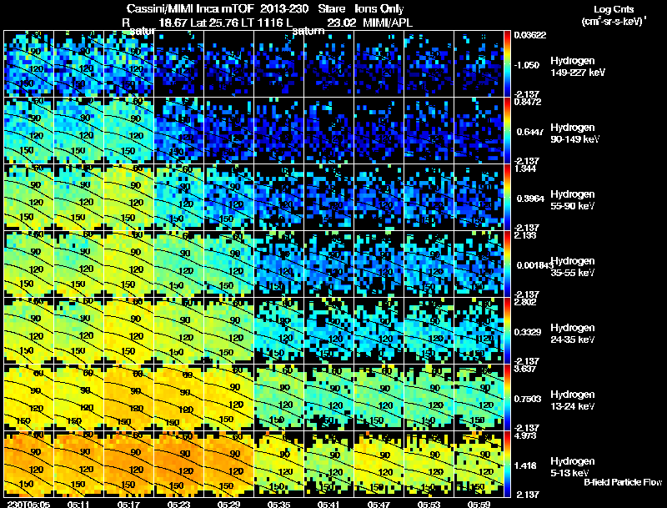Click the 'Hydrogen 5-13 keV' row label
This screenshot has width=667, height=508.
(x=573, y=467)
